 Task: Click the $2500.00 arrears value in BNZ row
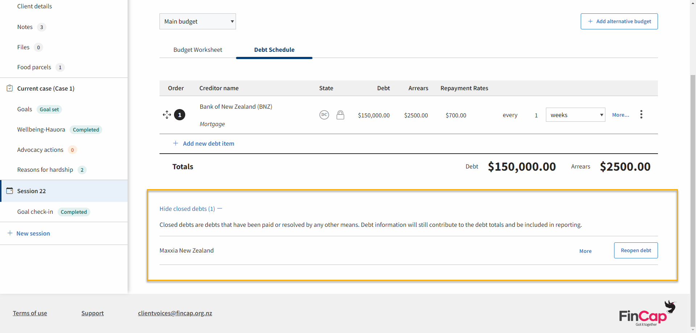point(416,115)
